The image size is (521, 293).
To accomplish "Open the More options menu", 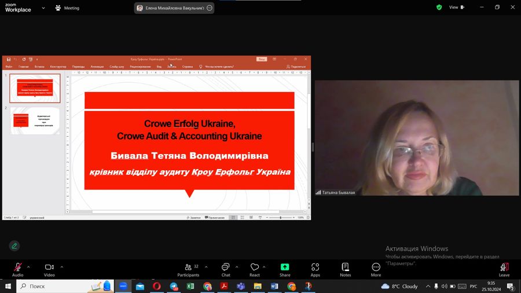I will pyautogui.click(x=376, y=269).
